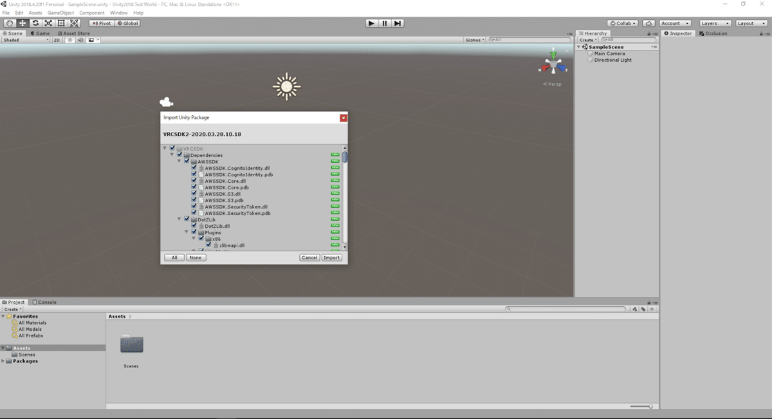The width and height of the screenshot is (772, 419).
Task: Click the None button in import dialog
Action: (196, 257)
